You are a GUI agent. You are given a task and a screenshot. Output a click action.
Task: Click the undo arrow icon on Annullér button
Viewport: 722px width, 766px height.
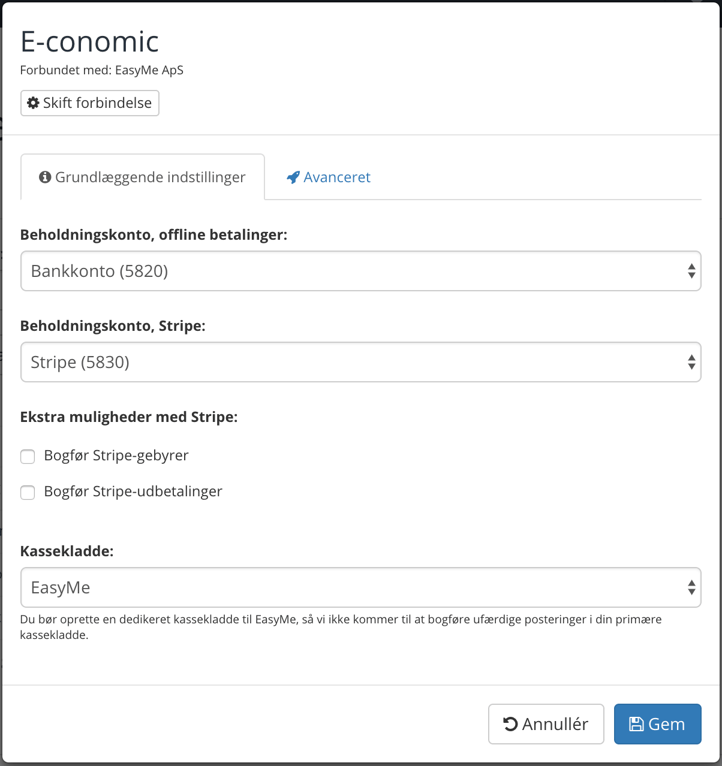pyautogui.click(x=510, y=723)
